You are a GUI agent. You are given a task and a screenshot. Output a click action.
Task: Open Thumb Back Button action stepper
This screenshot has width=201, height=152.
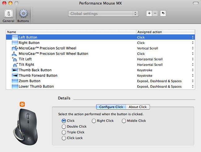(193, 70)
